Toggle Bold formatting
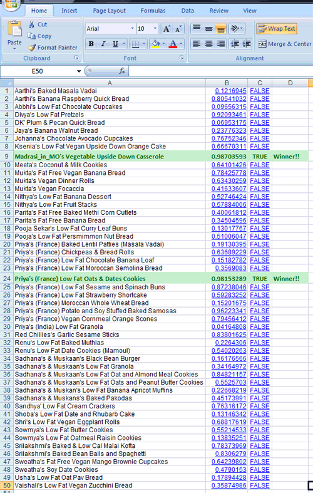Image resolution: width=313 pixels, height=493 pixels. point(91,44)
